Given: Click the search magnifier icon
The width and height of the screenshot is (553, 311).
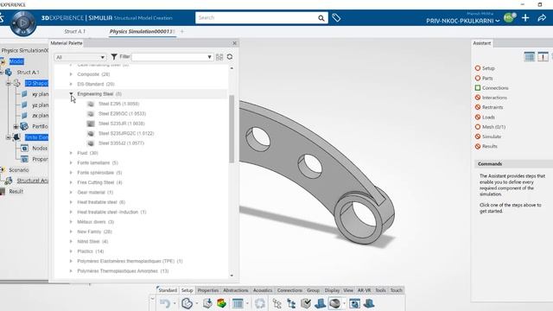Looking at the screenshot, I should pos(321,18).
